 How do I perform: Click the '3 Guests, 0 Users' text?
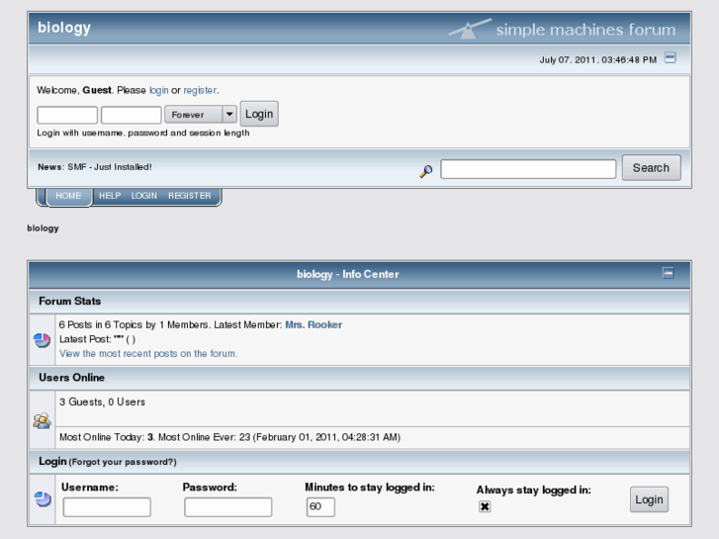pyautogui.click(x=102, y=402)
